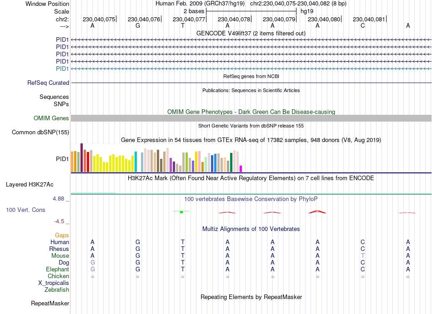
Task: Click the C in Elephant alignment row
Action: tap(362, 269)
